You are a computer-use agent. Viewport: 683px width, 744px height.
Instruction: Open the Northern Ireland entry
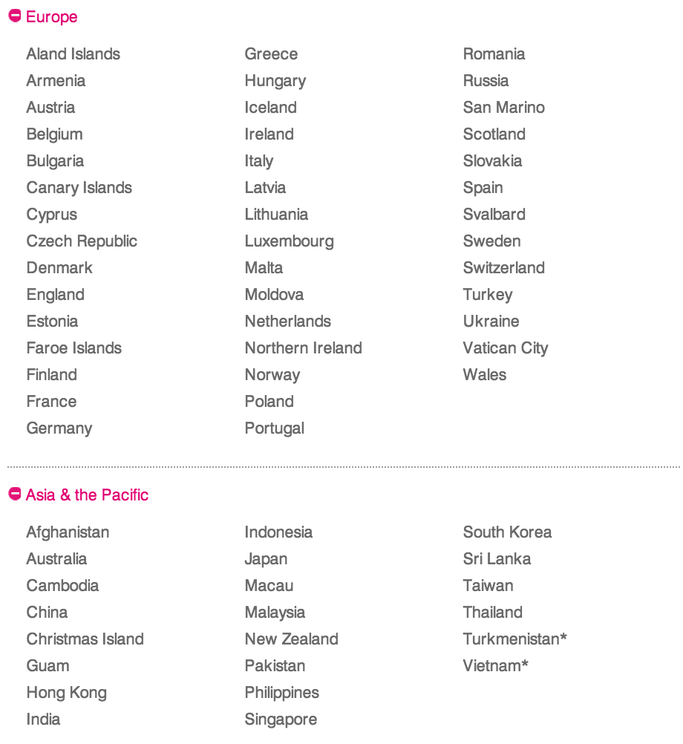click(304, 348)
